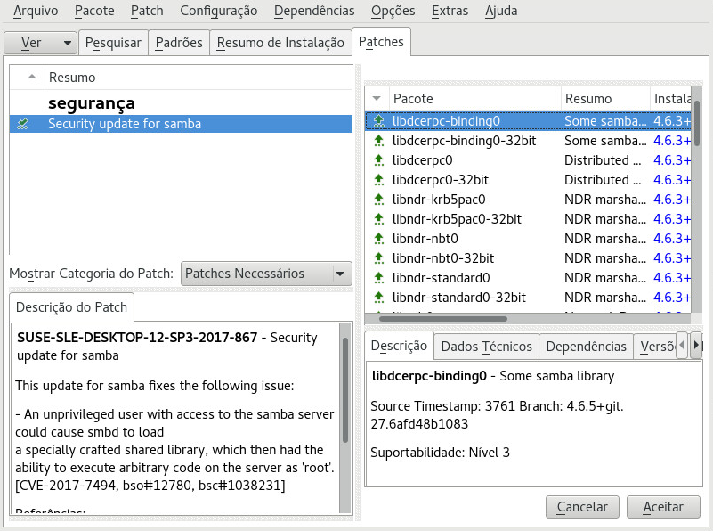The height and width of the screenshot is (531, 713).
Task: Click update status icon for libndr-standard0
Action: [379, 278]
